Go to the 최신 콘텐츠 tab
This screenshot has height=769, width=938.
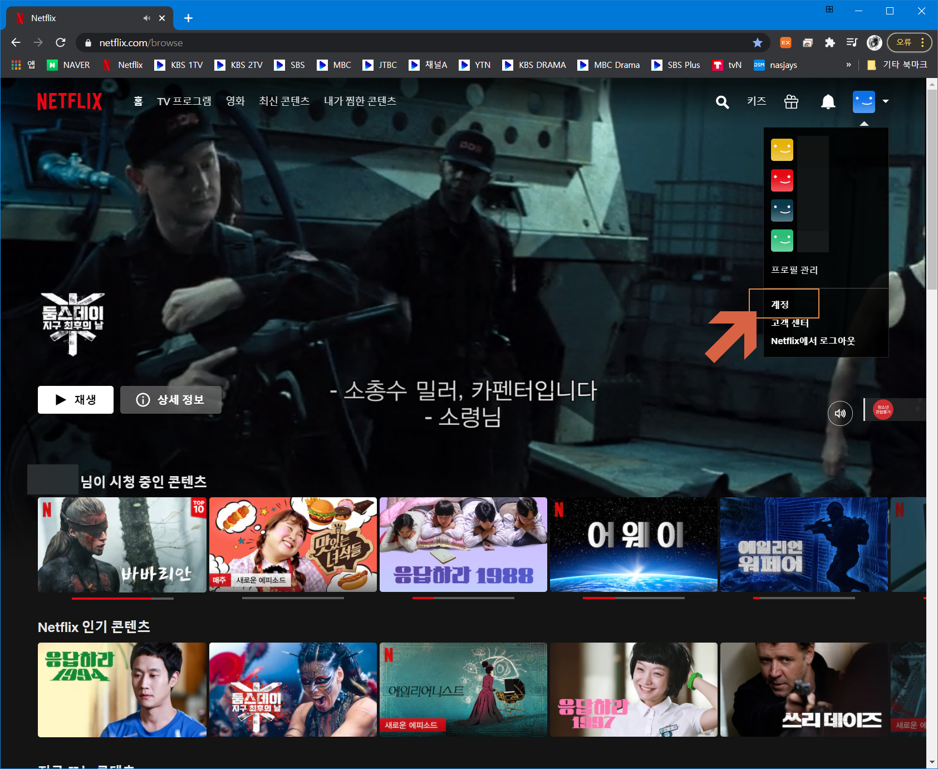click(284, 101)
